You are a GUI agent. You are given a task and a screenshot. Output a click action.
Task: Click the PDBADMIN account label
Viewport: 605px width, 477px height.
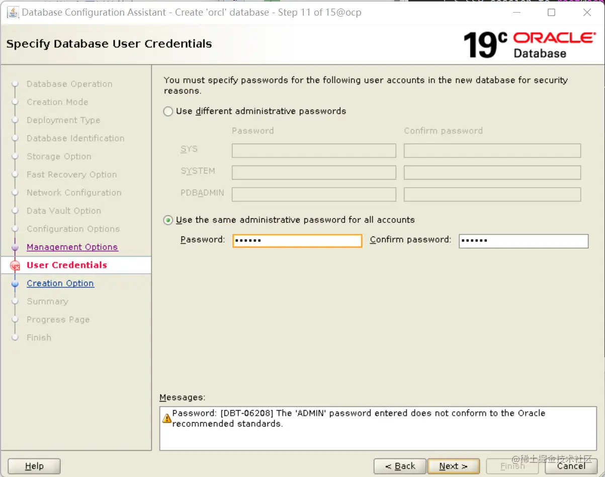click(202, 193)
